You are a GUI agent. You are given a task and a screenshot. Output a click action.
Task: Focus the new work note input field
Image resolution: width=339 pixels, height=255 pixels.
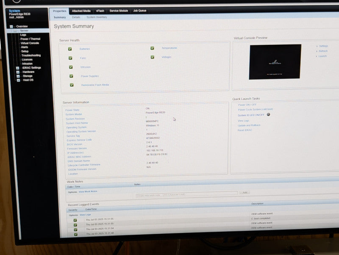point(186,195)
